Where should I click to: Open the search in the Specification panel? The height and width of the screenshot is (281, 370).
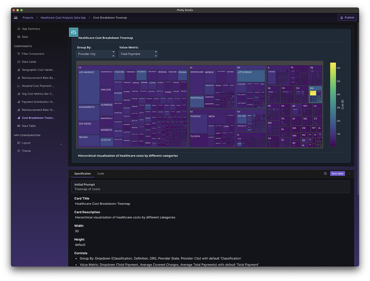click(326, 173)
